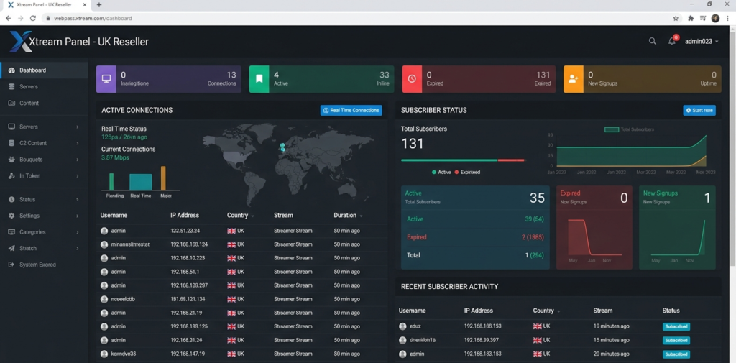
Task: Sort recent activity by Country column
Action: point(546,311)
